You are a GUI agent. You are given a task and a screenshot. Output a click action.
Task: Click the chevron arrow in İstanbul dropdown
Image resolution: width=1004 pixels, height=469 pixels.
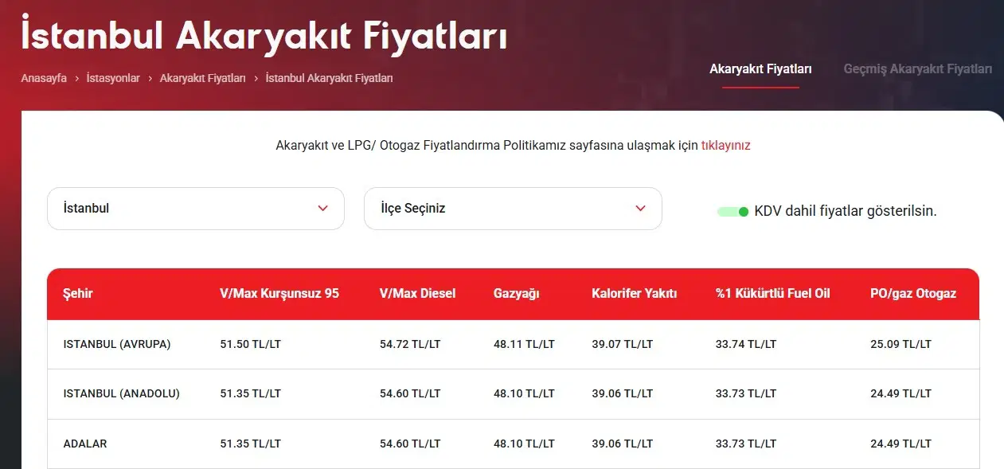(322, 209)
